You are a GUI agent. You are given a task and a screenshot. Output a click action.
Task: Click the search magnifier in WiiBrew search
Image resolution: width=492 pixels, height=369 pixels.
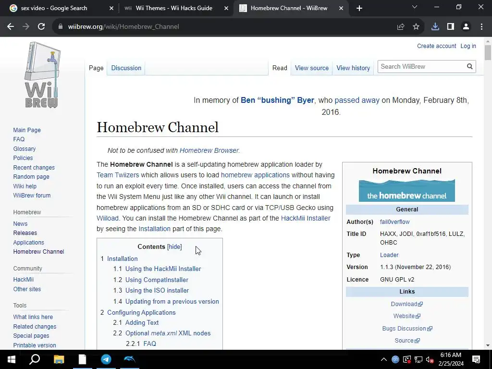pos(470,66)
